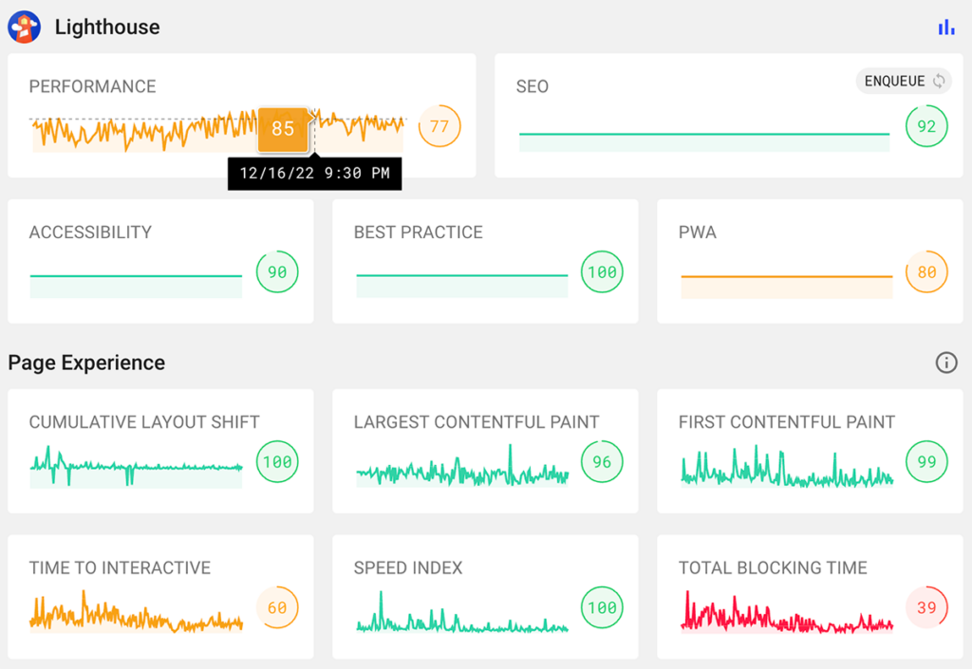Select the Performance score badge showing 77

[439, 125]
